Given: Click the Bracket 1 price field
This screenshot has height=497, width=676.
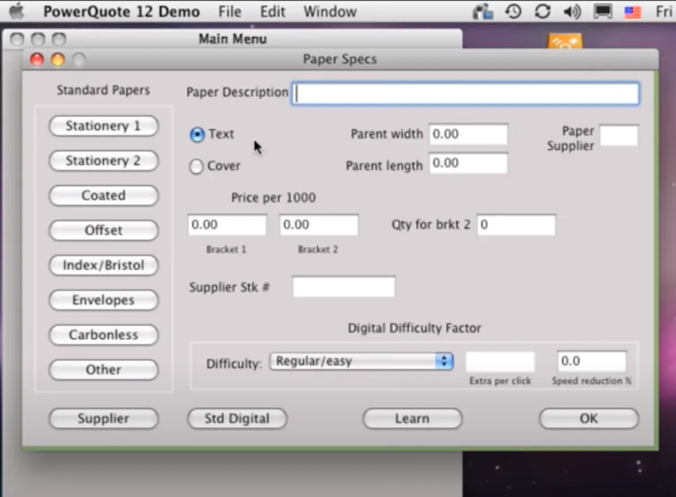Looking at the screenshot, I should (227, 225).
